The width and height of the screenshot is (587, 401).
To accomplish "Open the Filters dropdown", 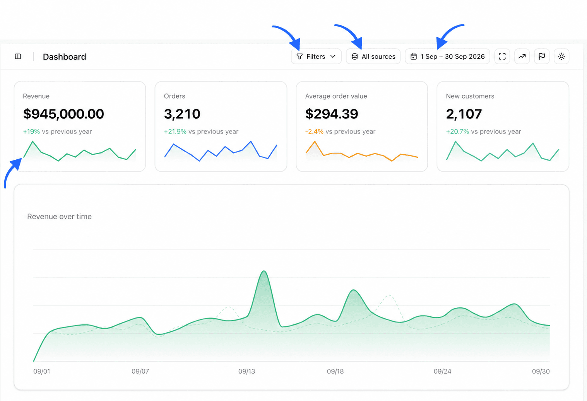I will click(x=316, y=56).
